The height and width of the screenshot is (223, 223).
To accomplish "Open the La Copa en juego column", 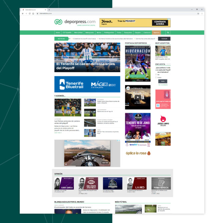I will (x=113, y=183).
